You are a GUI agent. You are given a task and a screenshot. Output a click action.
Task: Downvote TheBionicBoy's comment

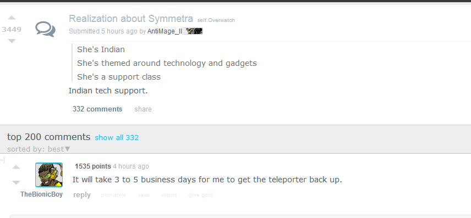point(16,182)
